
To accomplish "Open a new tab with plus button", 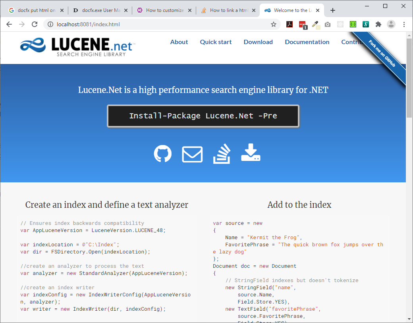I will click(x=333, y=10).
